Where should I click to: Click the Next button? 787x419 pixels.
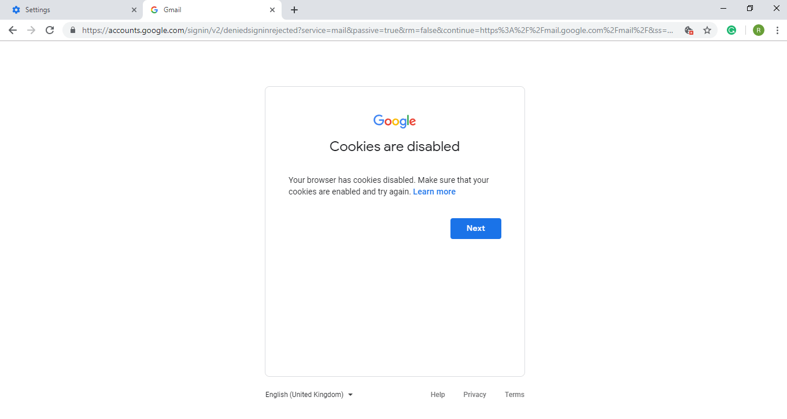(x=475, y=228)
